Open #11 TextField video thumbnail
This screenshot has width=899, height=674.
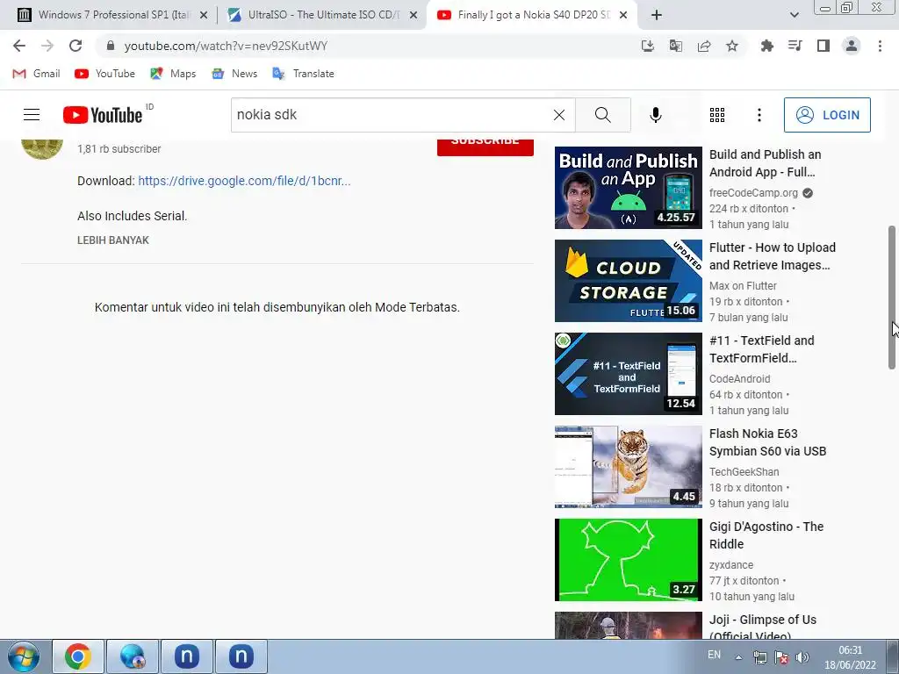629,374
